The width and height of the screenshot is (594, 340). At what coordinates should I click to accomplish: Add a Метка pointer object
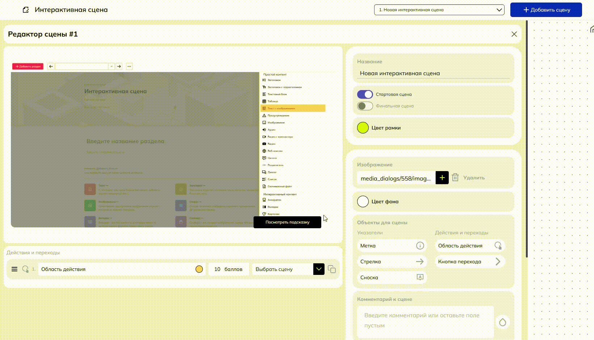[392, 246]
